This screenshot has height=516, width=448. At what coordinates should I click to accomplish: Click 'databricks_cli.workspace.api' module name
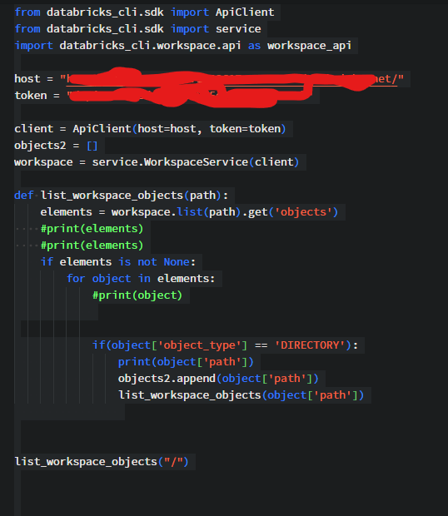click(x=150, y=46)
